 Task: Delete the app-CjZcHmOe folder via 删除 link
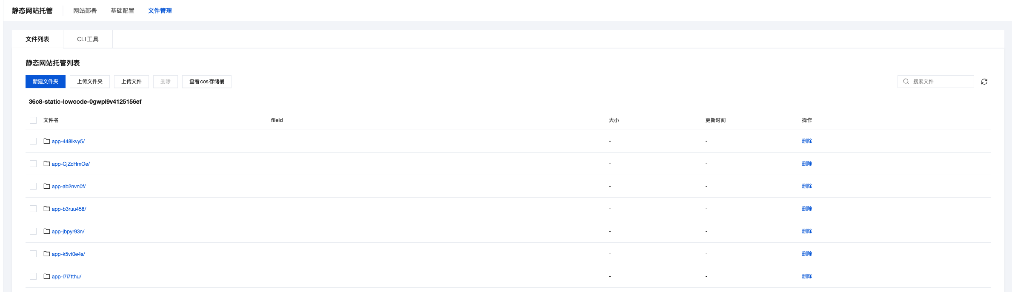click(x=807, y=164)
